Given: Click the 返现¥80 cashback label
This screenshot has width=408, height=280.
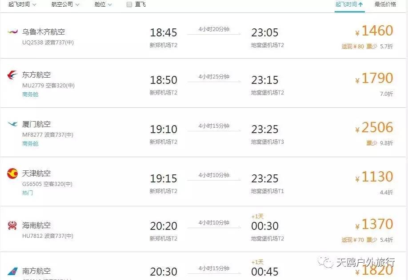Looking at the screenshot, I should tap(352, 46).
